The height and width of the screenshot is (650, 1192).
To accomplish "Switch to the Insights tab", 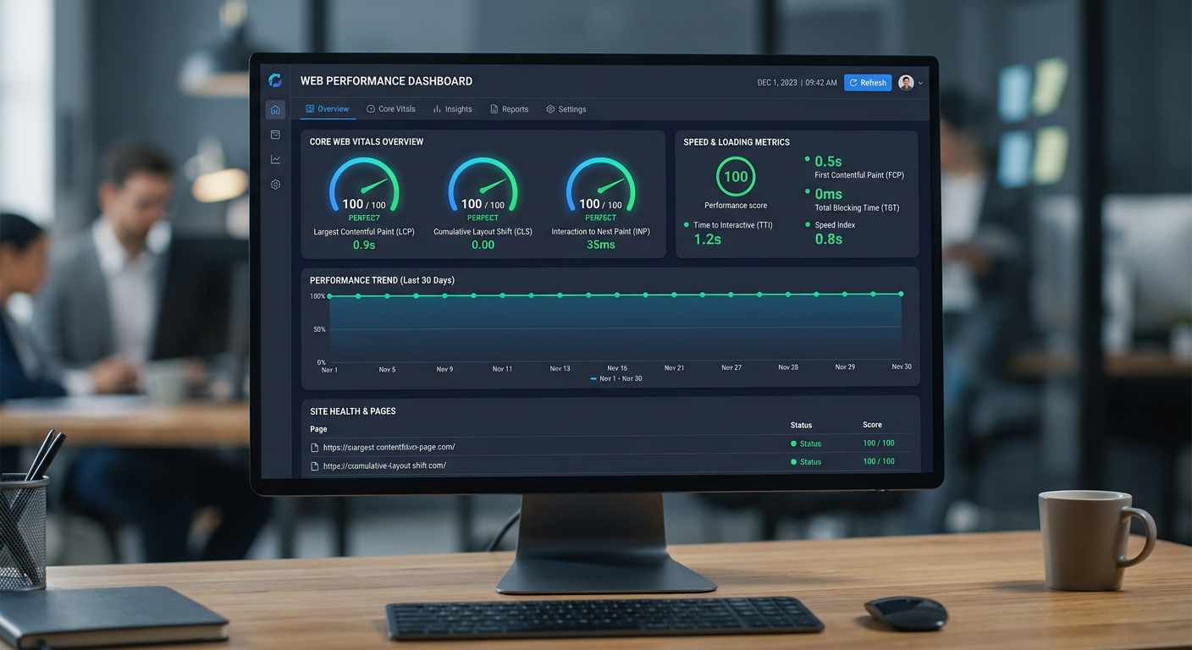I will pyautogui.click(x=453, y=109).
